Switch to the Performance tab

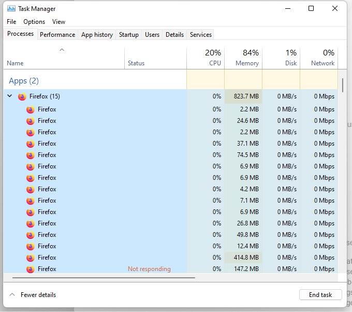pos(57,35)
